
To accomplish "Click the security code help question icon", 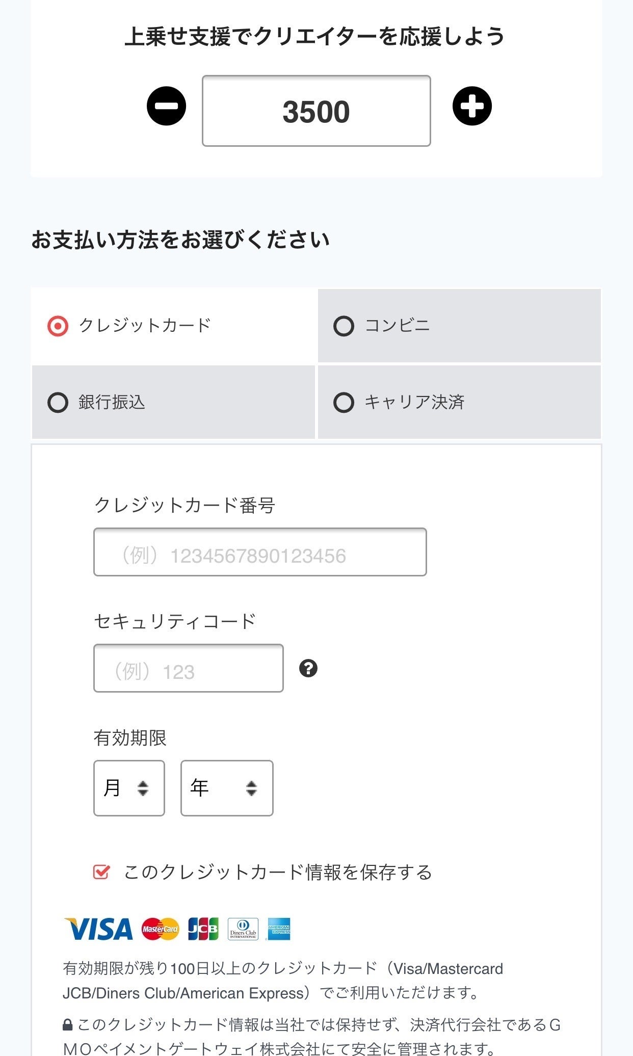I will click(x=308, y=668).
